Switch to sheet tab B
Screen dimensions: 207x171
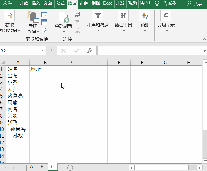click(42, 167)
